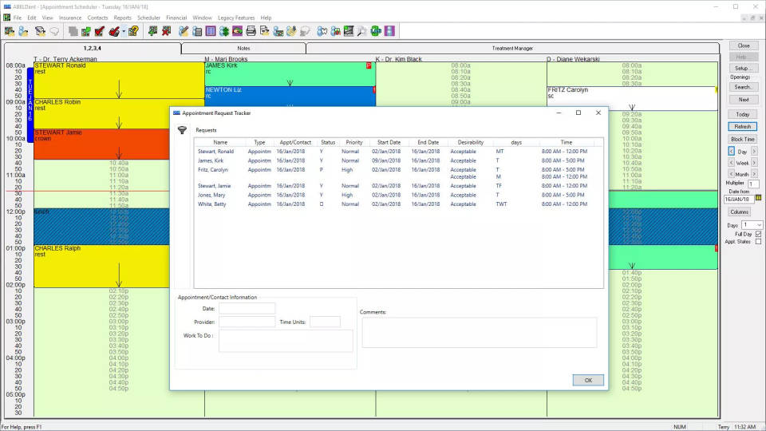Select the orange STEWART Jamie crown appointment
This screenshot has width=766, height=431.
pyautogui.click(x=96, y=144)
